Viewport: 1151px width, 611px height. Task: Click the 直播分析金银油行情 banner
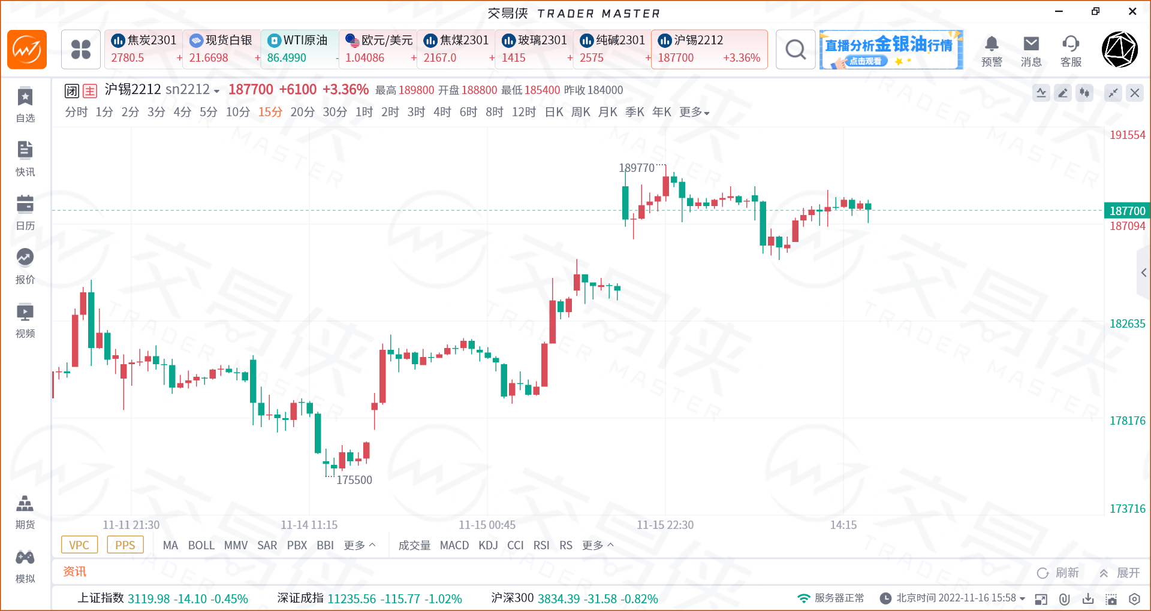pos(891,50)
